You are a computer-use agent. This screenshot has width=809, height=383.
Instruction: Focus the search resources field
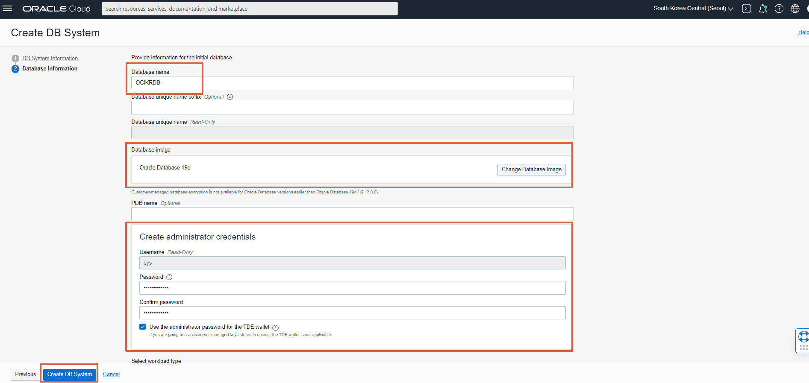coord(250,9)
